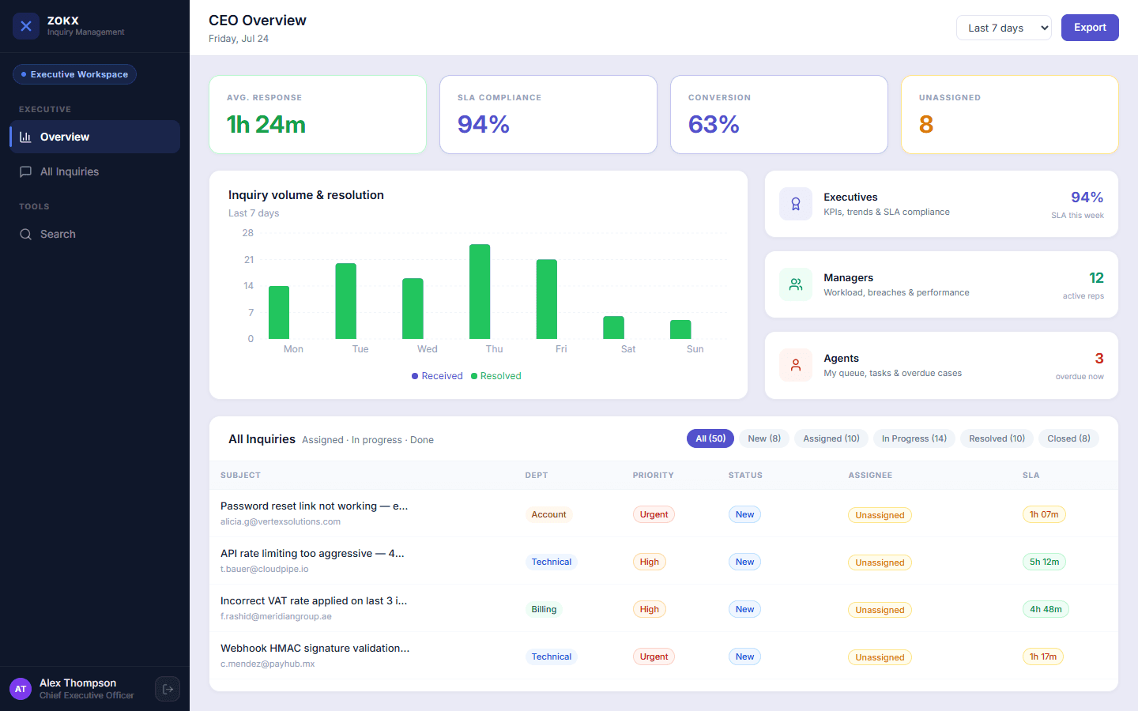Click the Managers group icon
Viewport: 1138px width, 711px height.
[796, 284]
